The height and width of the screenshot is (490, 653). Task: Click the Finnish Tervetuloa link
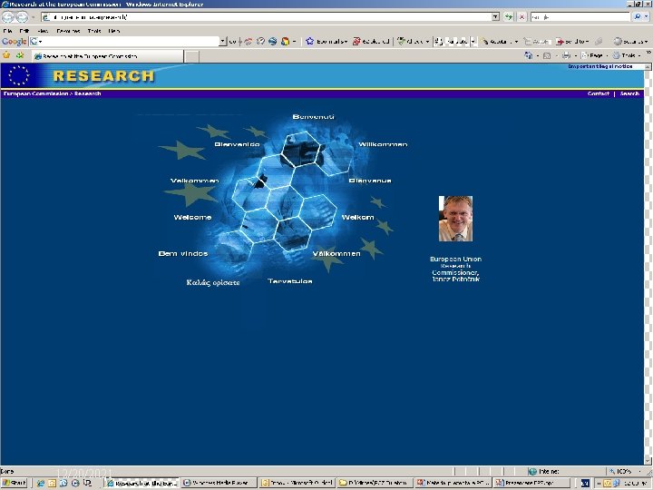290,281
